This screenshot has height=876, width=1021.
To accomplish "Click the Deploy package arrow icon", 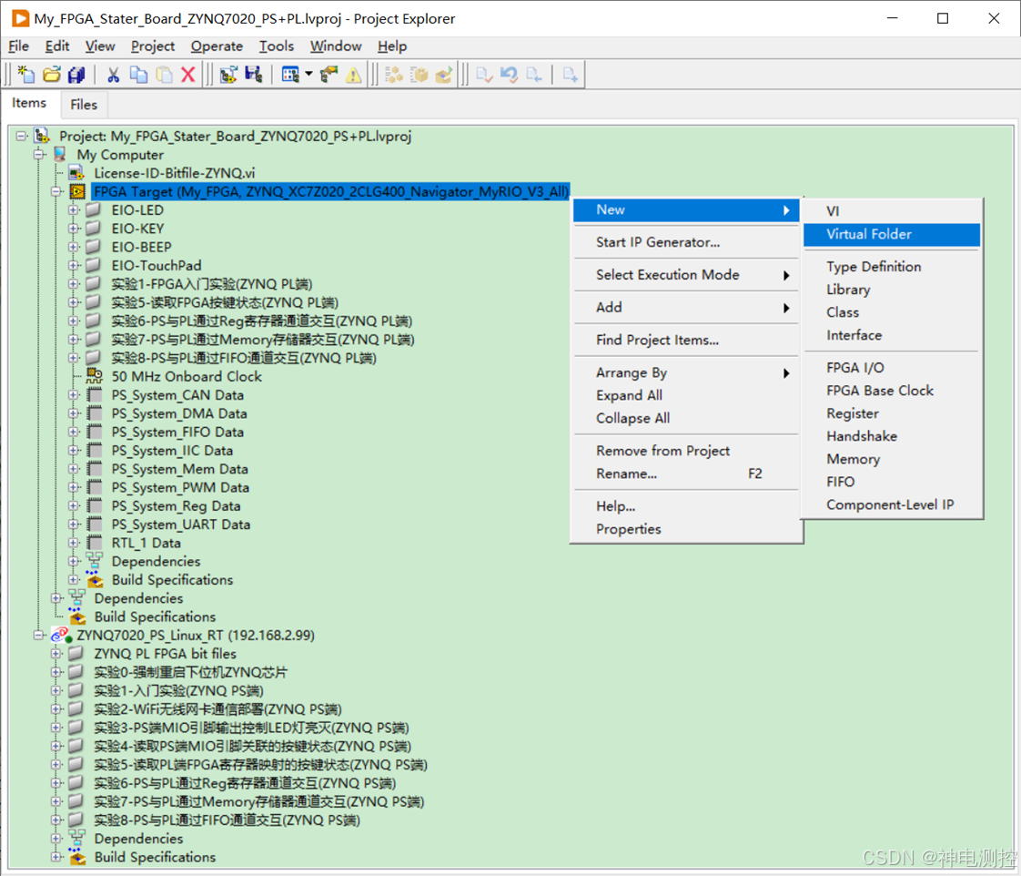I will 444,75.
